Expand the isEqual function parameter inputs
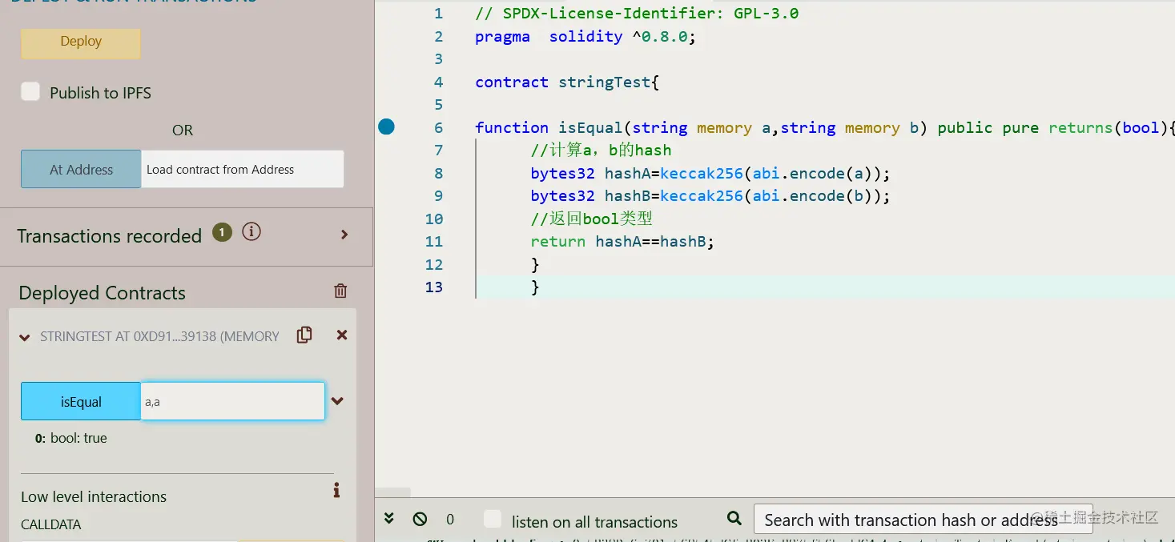The height and width of the screenshot is (542, 1175). tap(338, 401)
